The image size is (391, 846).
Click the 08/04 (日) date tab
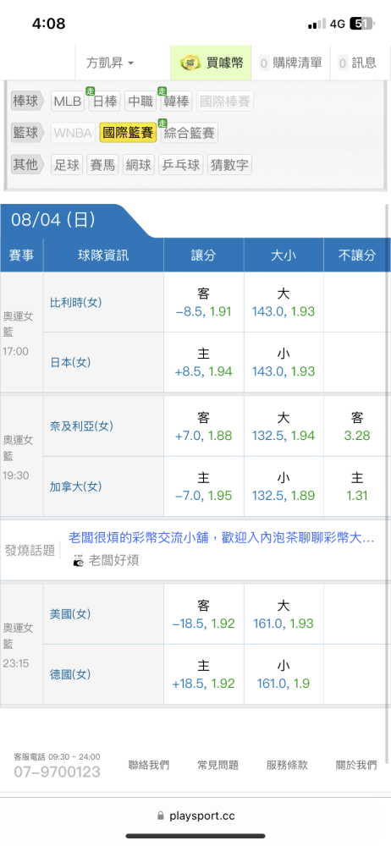pyautogui.click(x=53, y=220)
